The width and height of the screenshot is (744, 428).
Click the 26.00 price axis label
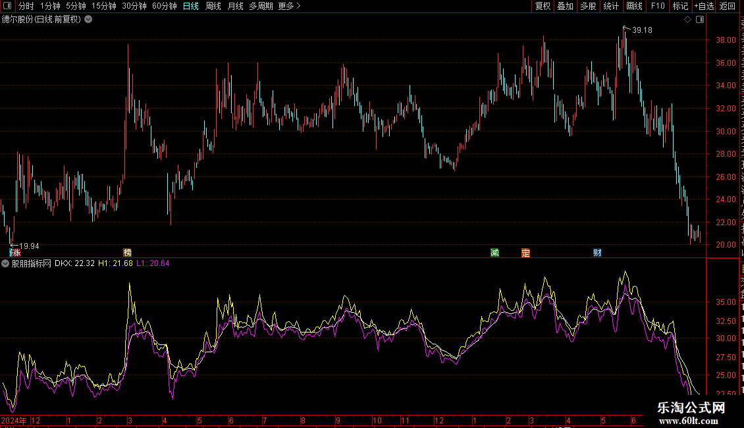726,176
